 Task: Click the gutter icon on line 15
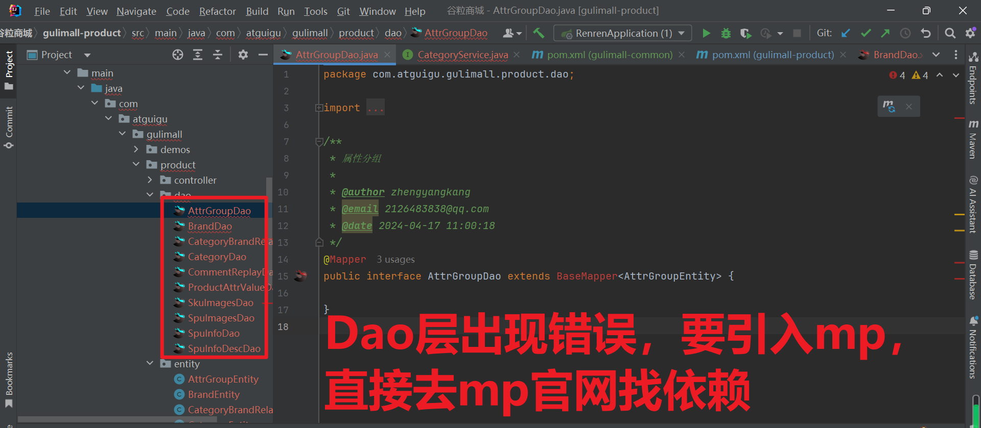click(301, 276)
